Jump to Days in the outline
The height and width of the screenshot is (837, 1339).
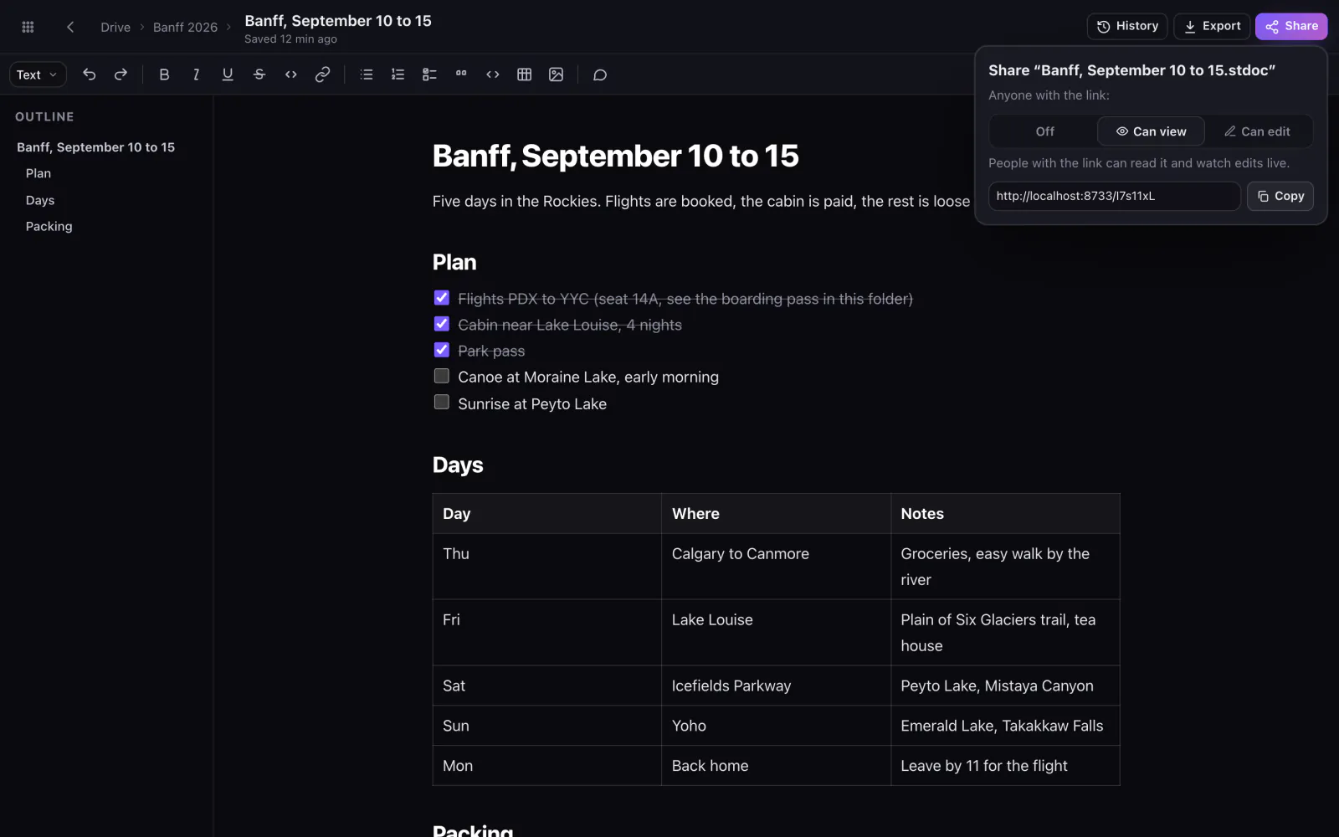tap(40, 200)
